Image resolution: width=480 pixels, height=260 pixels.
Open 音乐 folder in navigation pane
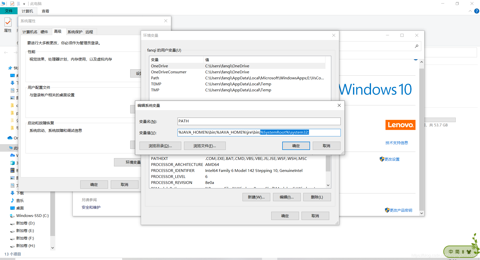point(20,200)
